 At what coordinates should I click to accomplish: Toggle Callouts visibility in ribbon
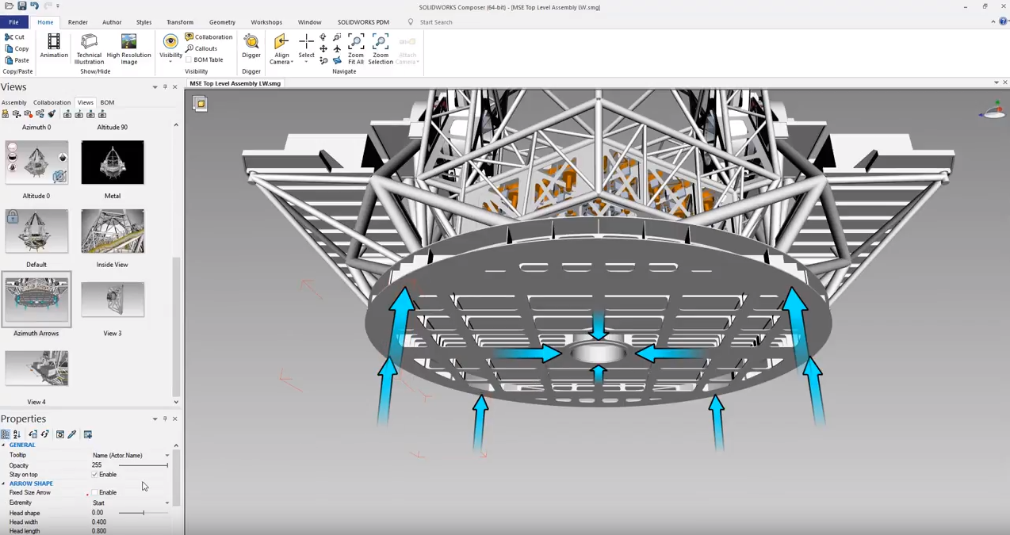tap(201, 48)
